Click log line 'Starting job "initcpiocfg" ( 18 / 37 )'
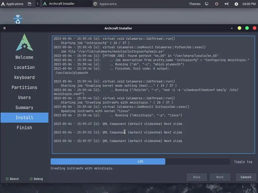The image size is (258, 193). [95, 43]
